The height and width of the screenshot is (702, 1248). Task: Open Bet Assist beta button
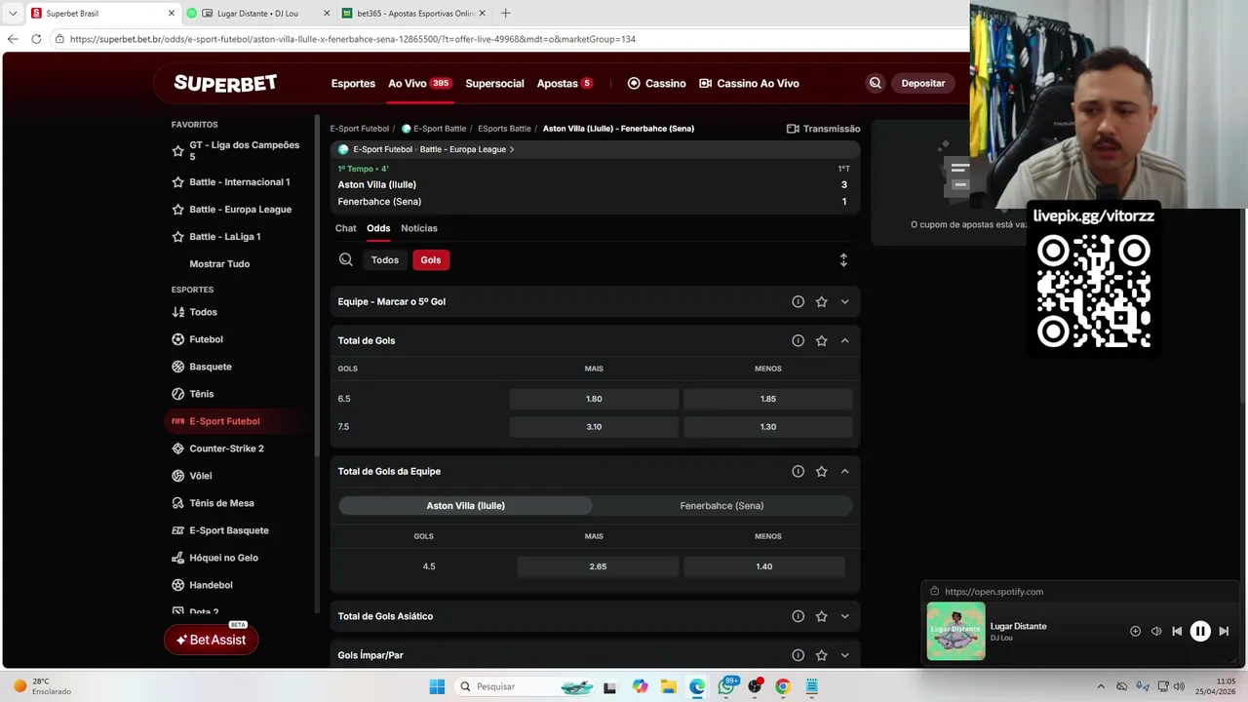[211, 640]
